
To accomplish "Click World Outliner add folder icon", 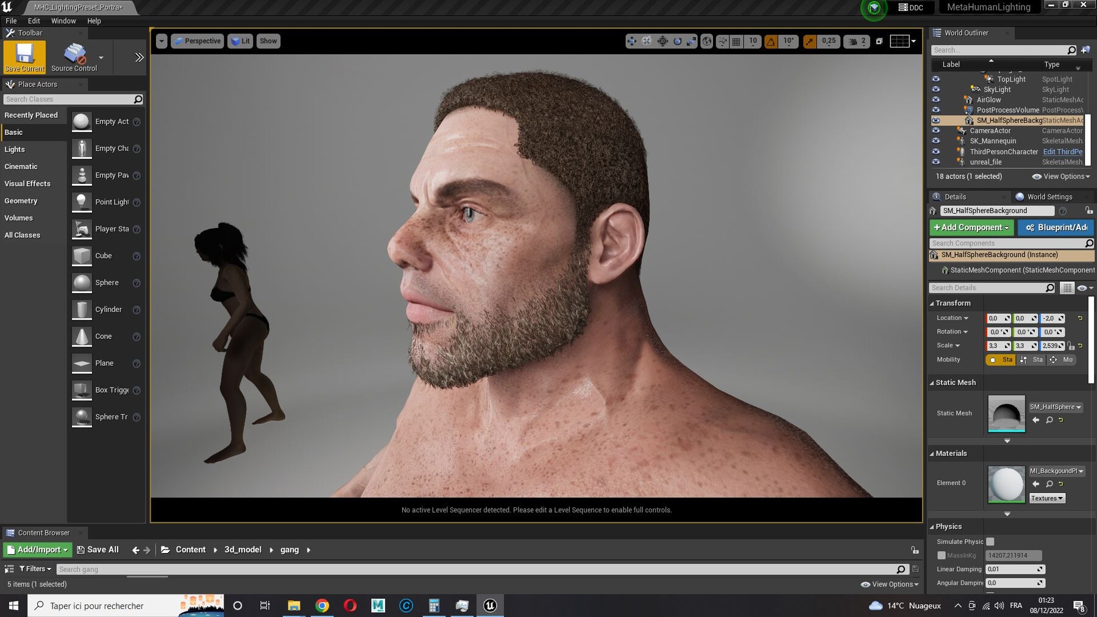I will click(1085, 50).
